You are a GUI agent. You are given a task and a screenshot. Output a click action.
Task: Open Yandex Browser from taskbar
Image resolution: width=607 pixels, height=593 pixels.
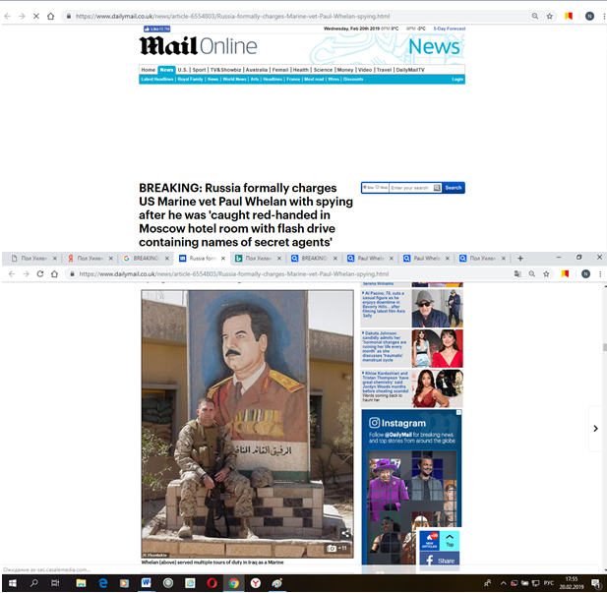pos(256,583)
